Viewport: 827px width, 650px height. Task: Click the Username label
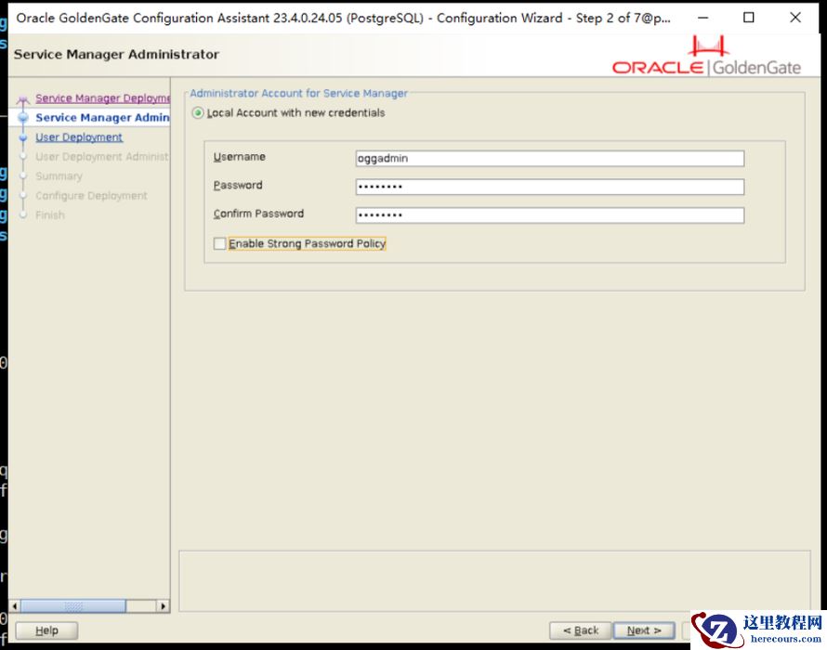(x=240, y=157)
